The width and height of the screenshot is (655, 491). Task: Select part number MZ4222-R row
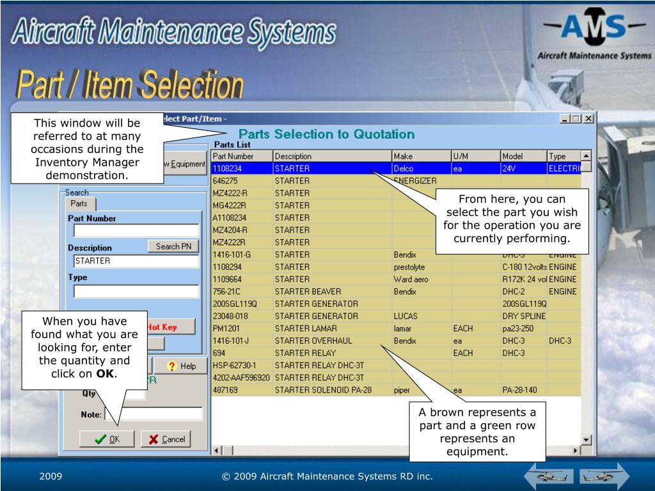[396, 193]
